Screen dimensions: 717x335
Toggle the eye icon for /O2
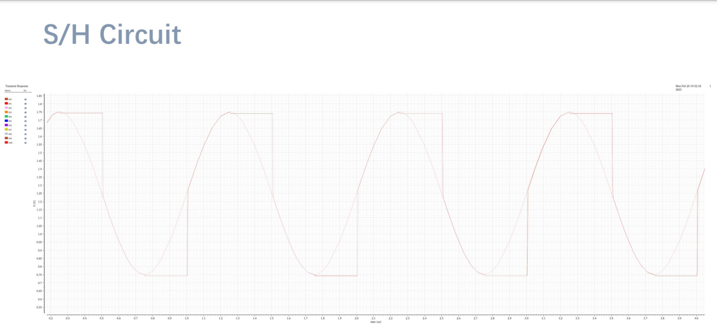point(25,108)
